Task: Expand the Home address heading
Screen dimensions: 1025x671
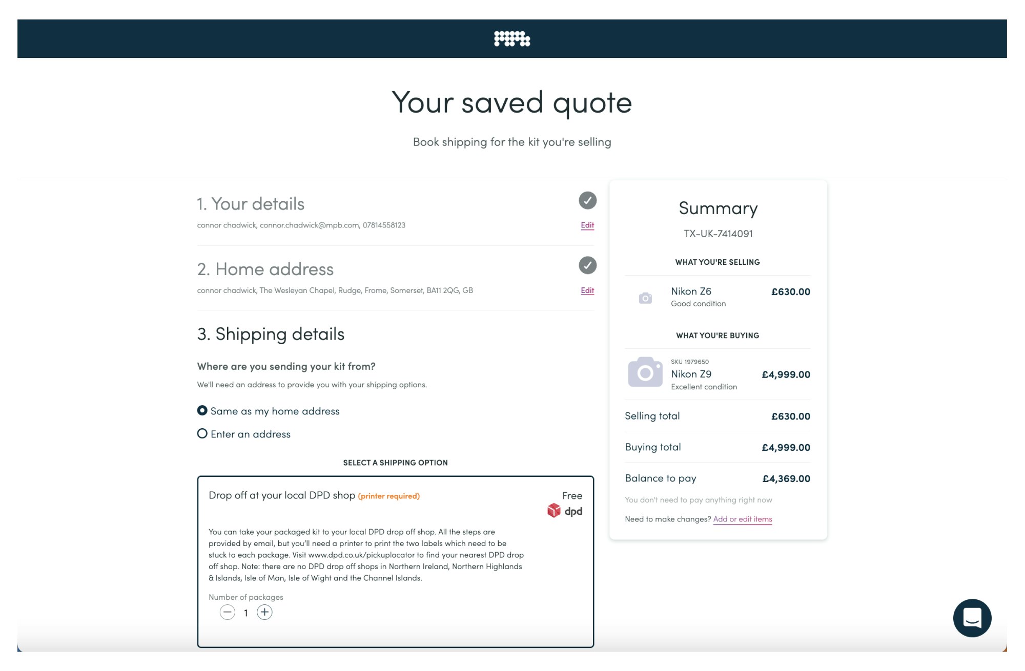Action: [265, 269]
